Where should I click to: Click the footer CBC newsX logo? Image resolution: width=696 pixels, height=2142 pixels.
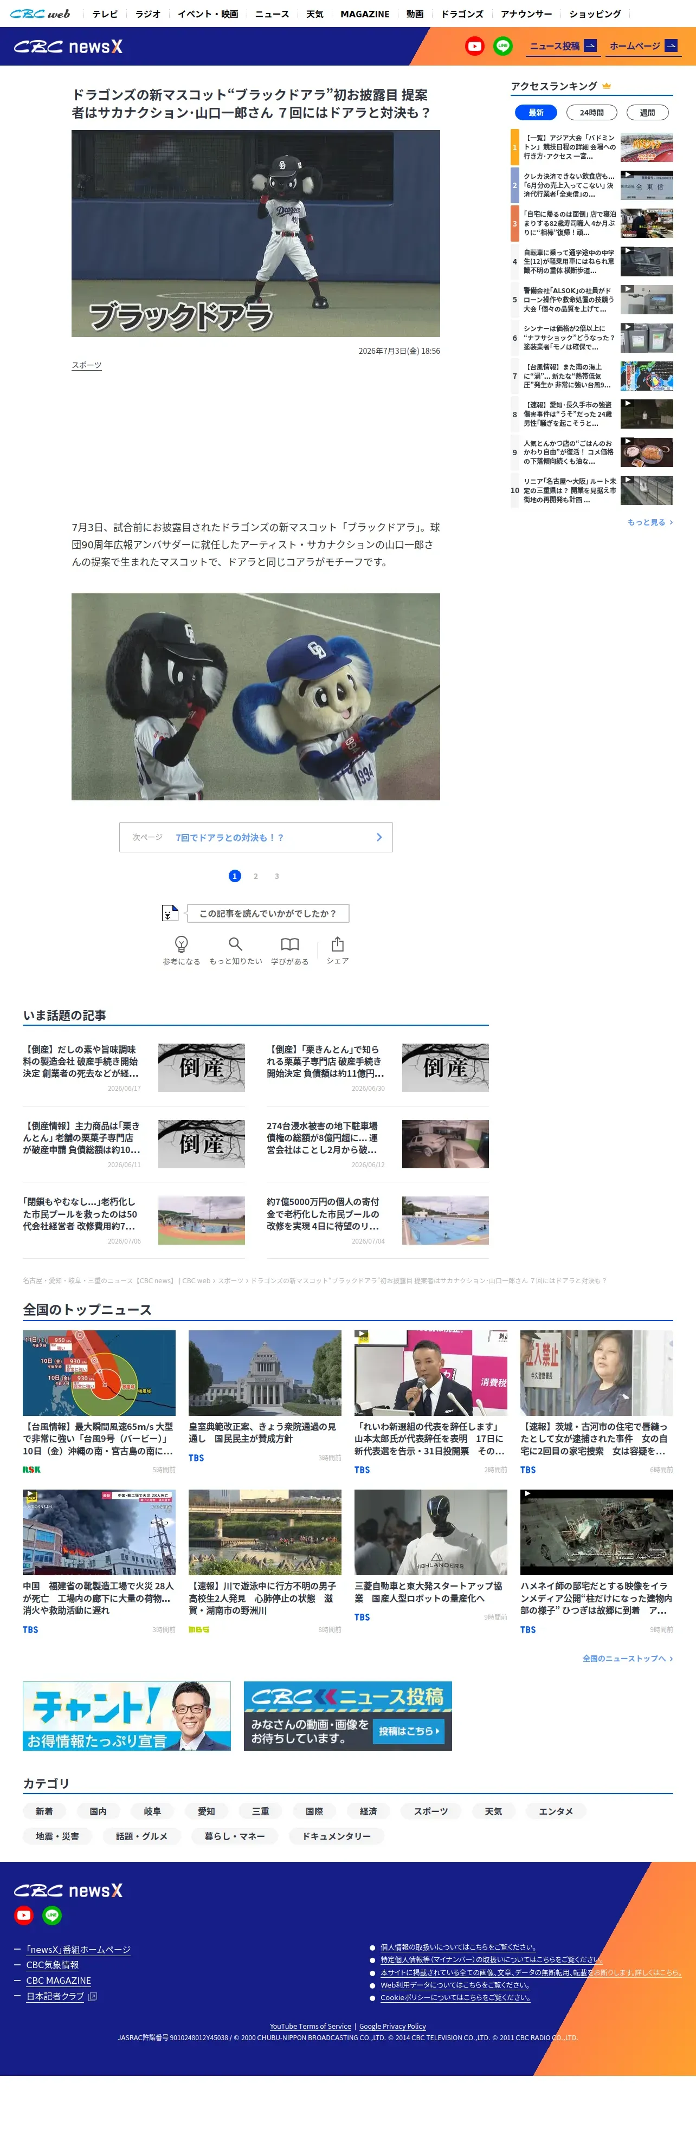[68, 1890]
